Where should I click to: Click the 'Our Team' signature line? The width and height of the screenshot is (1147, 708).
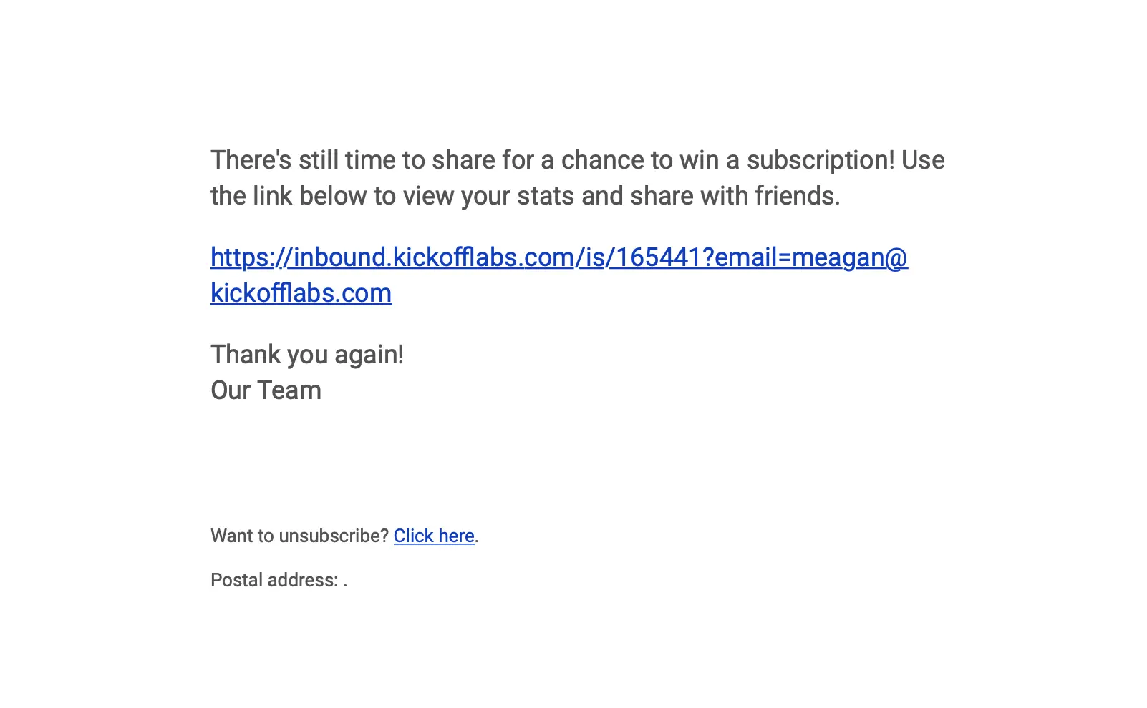pos(266,390)
